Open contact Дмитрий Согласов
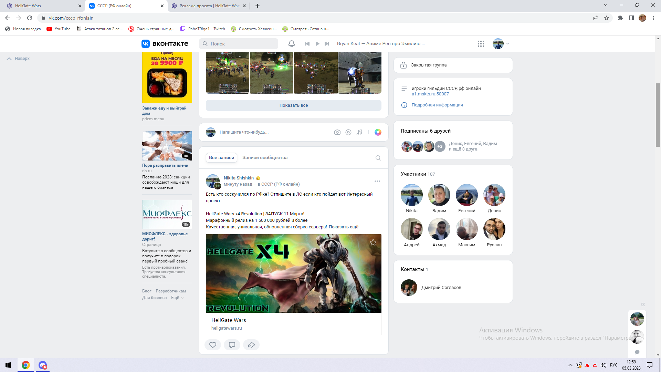Image resolution: width=661 pixels, height=372 pixels. 441,288
